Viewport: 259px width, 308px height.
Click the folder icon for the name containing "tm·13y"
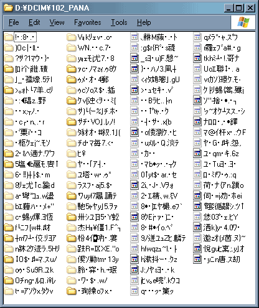tap(72, 259)
